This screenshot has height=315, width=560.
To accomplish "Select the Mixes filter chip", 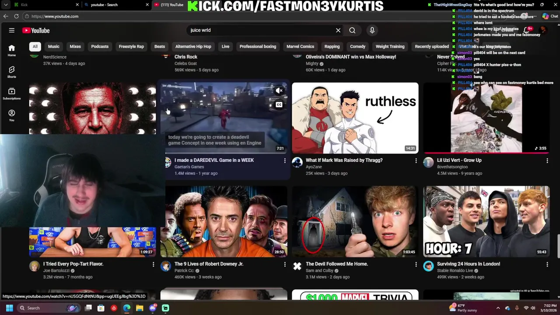I will pyautogui.click(x=75, y=46).
